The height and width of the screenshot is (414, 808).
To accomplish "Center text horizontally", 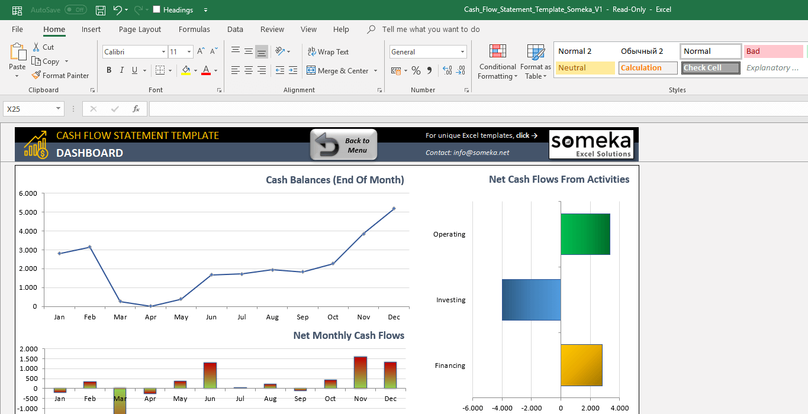I will click(249, 70).
